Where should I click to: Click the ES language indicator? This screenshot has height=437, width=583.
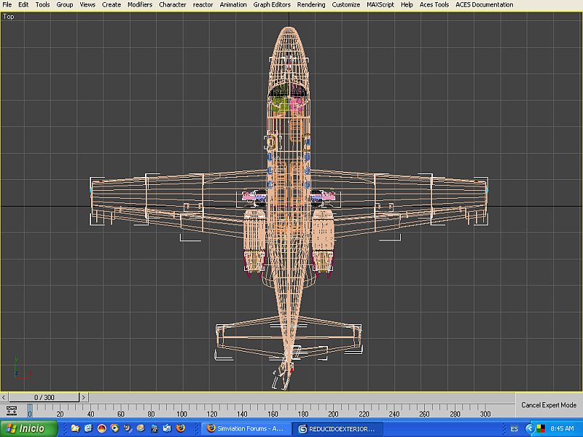coord(514,428)
